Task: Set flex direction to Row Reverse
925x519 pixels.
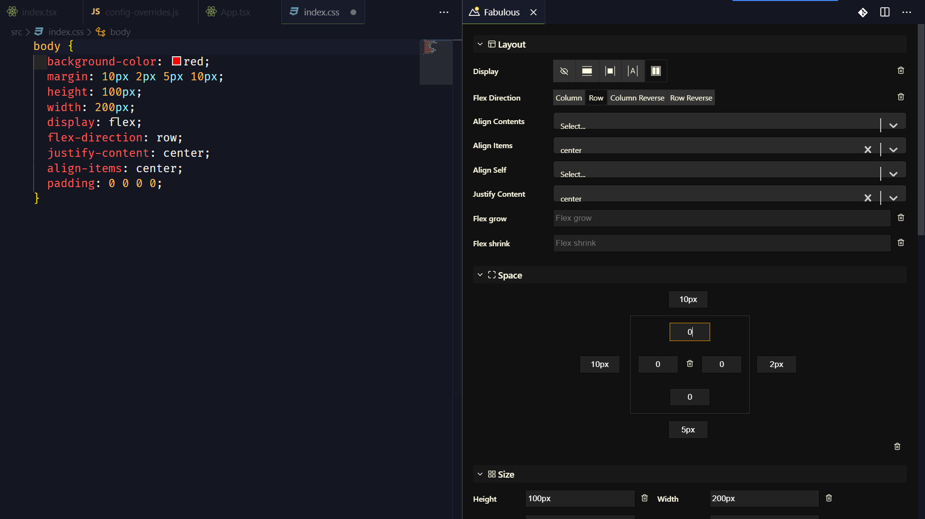Action: (x=691, y=98)
